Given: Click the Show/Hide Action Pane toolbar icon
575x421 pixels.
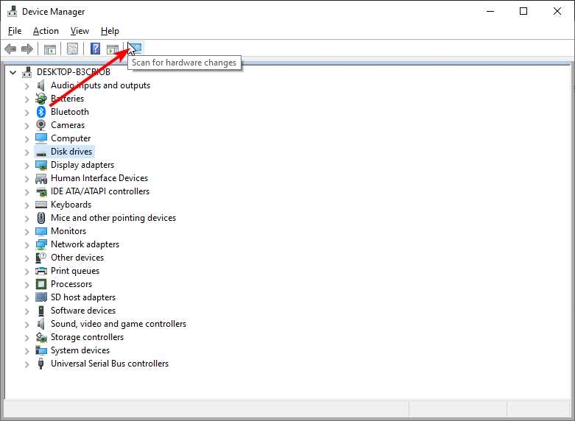Looking at the screenshot, I should pos(113,49).
